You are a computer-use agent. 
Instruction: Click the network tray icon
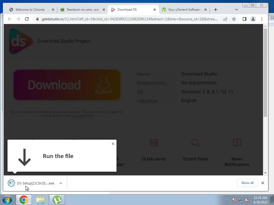pyautogui.click(x=241, y=200)
